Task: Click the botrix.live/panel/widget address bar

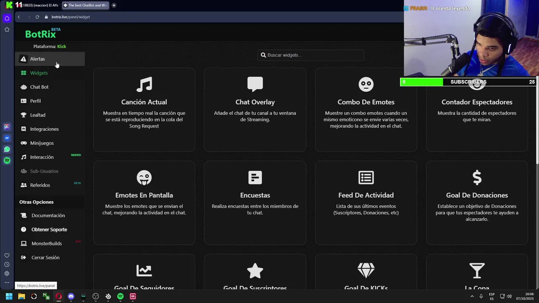Action: [71, 17]
